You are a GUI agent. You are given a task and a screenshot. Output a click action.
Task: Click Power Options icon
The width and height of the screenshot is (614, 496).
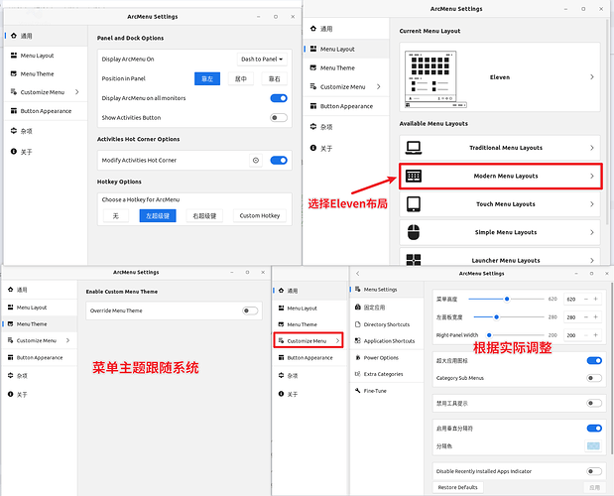click(x=357, y=357)
